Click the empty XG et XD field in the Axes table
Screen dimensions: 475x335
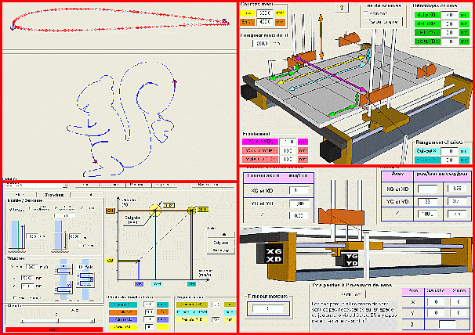(x=427, y=189)
